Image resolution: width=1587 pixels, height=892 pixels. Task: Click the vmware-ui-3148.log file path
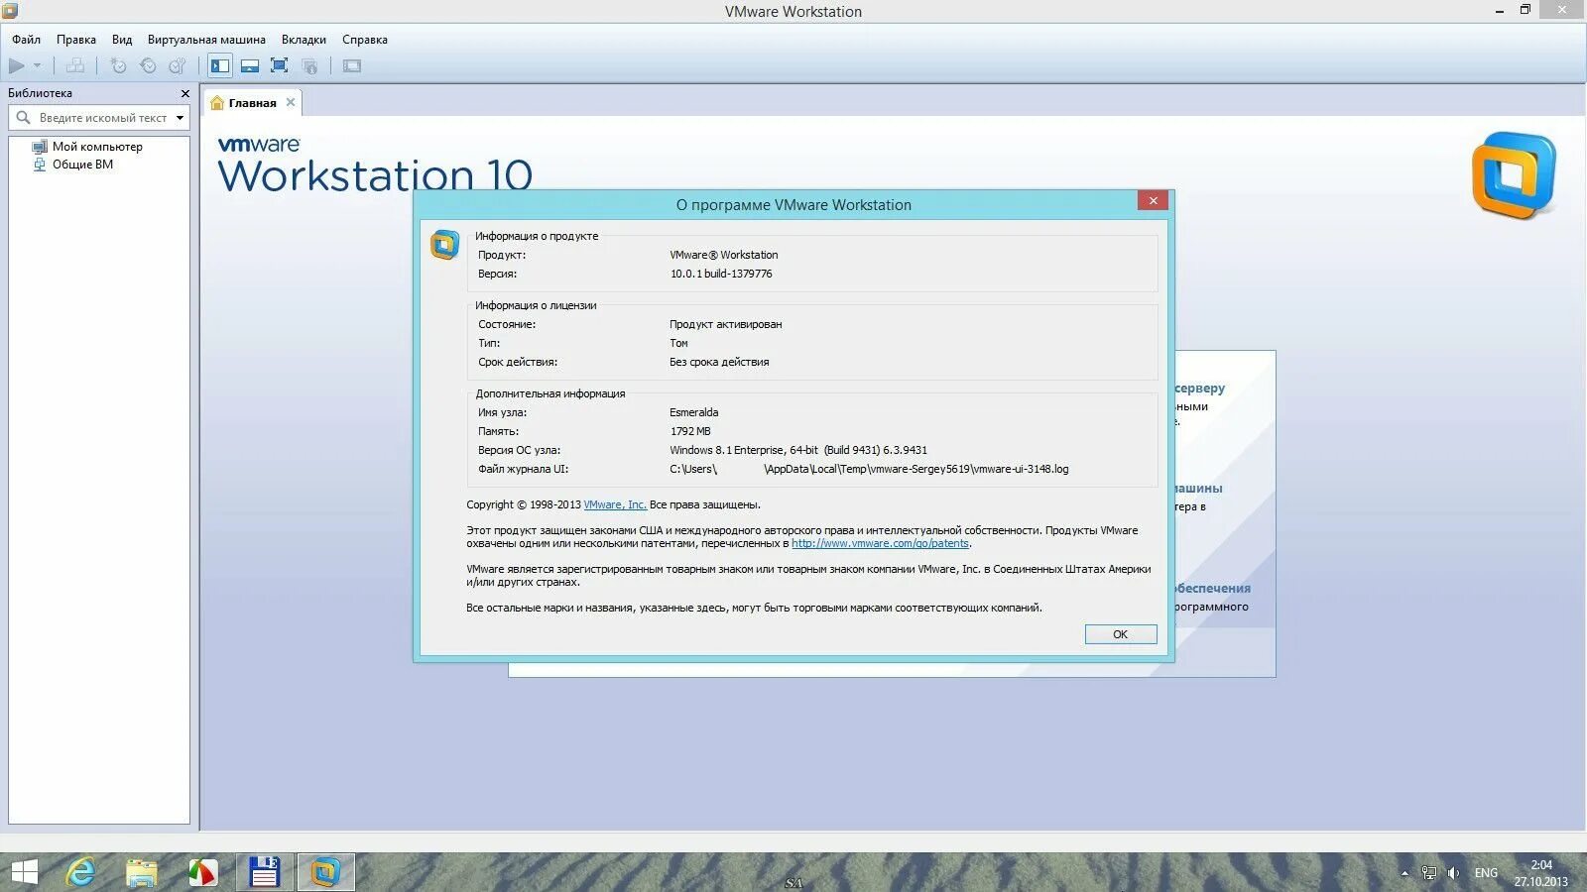click(x=869, y=469)
